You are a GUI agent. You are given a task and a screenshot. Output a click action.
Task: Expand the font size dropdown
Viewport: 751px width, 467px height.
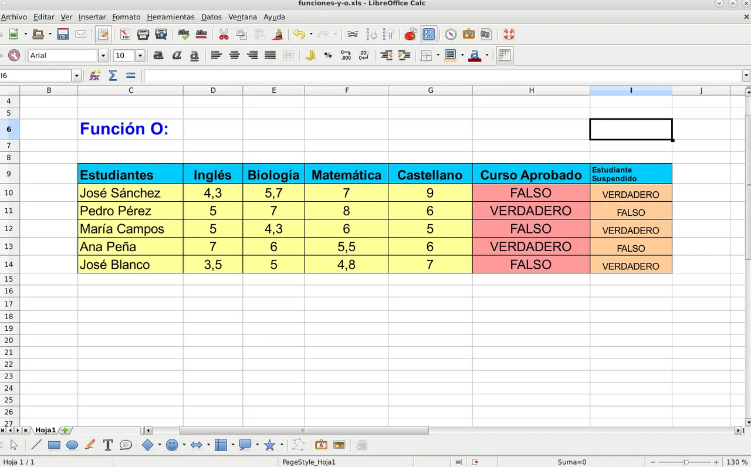[140, 56]
